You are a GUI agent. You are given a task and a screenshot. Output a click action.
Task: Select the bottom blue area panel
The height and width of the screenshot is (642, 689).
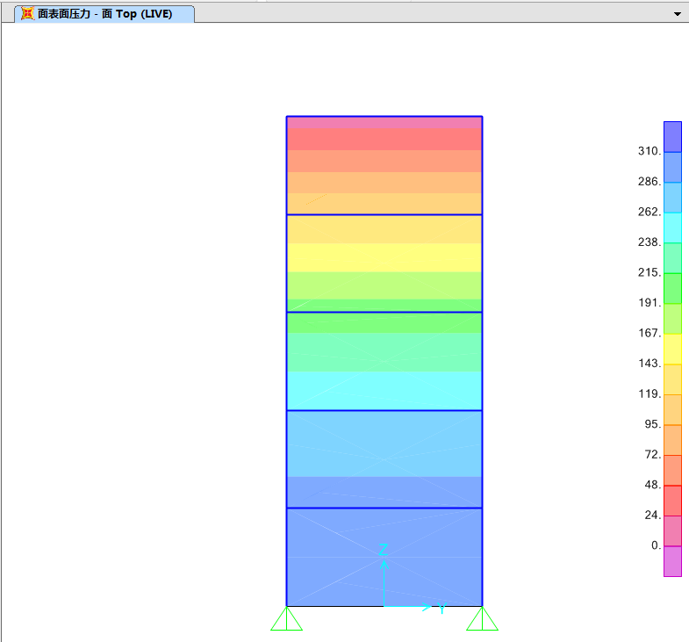[384, 557]
